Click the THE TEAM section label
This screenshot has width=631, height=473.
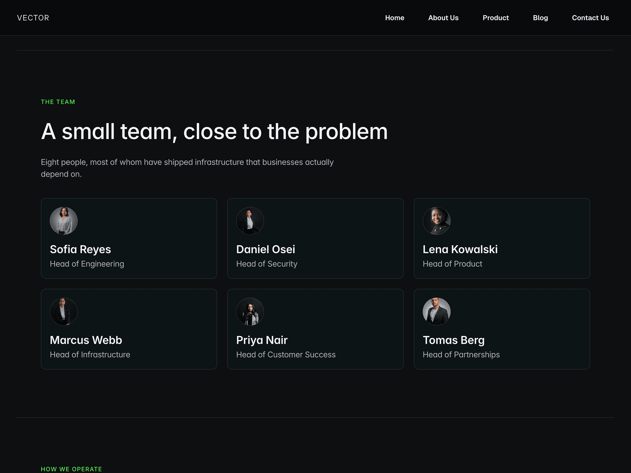click(58, 102)
